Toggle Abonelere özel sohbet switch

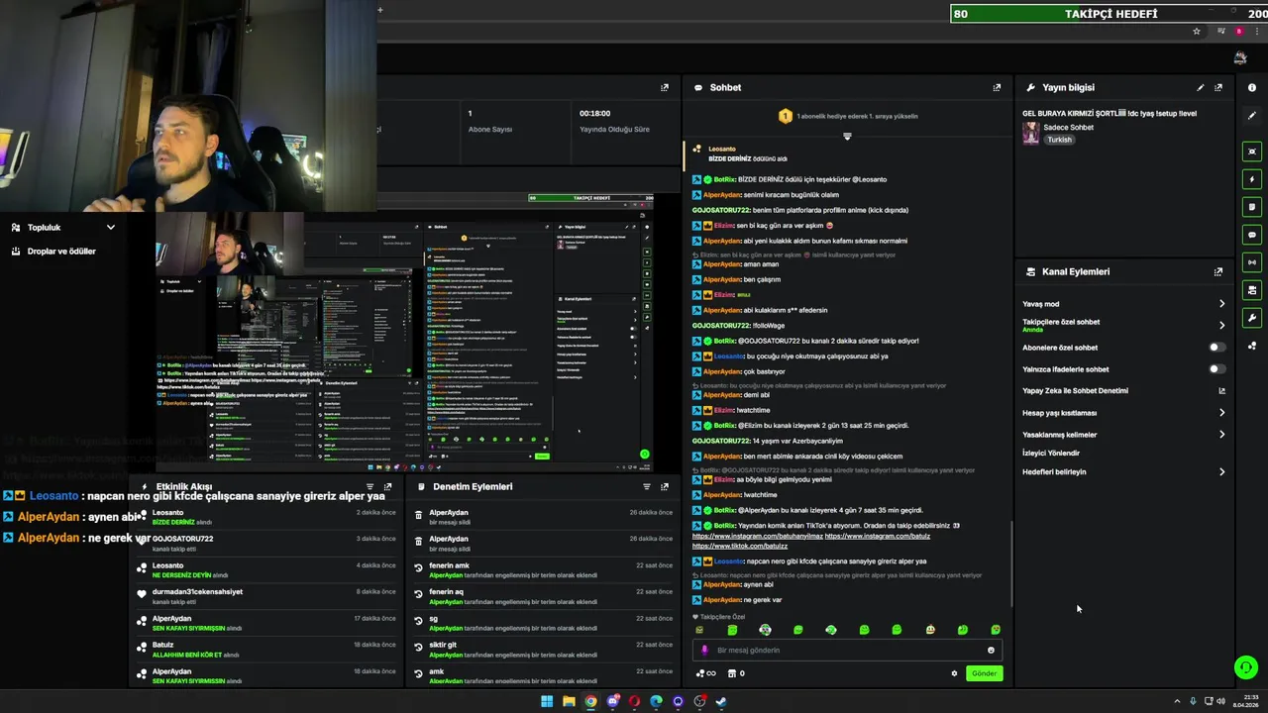(x=1216, y=348)
